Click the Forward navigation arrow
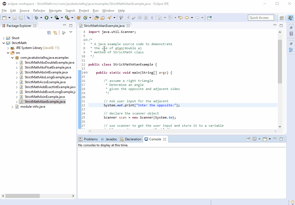The height and width of the screenshot is (205, 295). coord(197,18)
